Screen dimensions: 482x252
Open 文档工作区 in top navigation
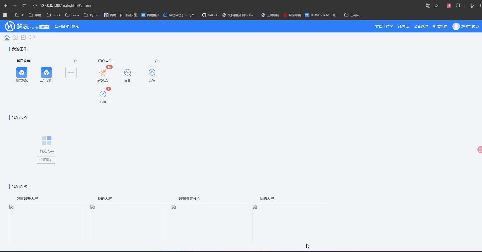(x=384, y=26)
